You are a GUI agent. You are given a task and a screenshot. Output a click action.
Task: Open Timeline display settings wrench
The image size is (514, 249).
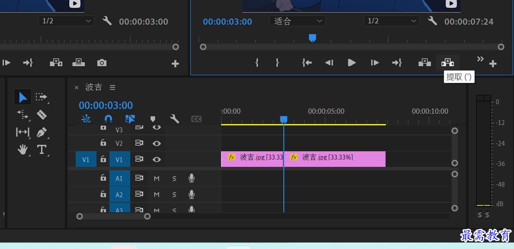click(x=175, y=118)
